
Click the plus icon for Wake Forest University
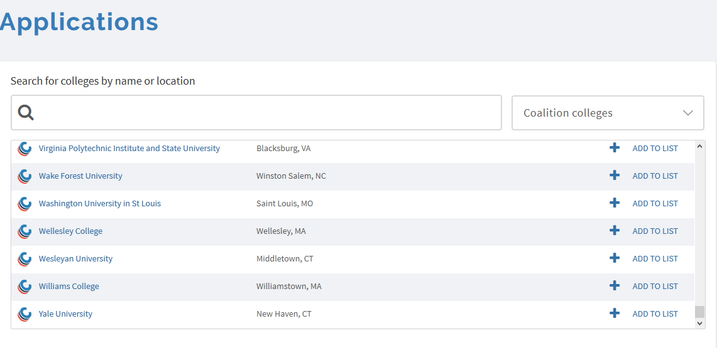coord(615,175)
